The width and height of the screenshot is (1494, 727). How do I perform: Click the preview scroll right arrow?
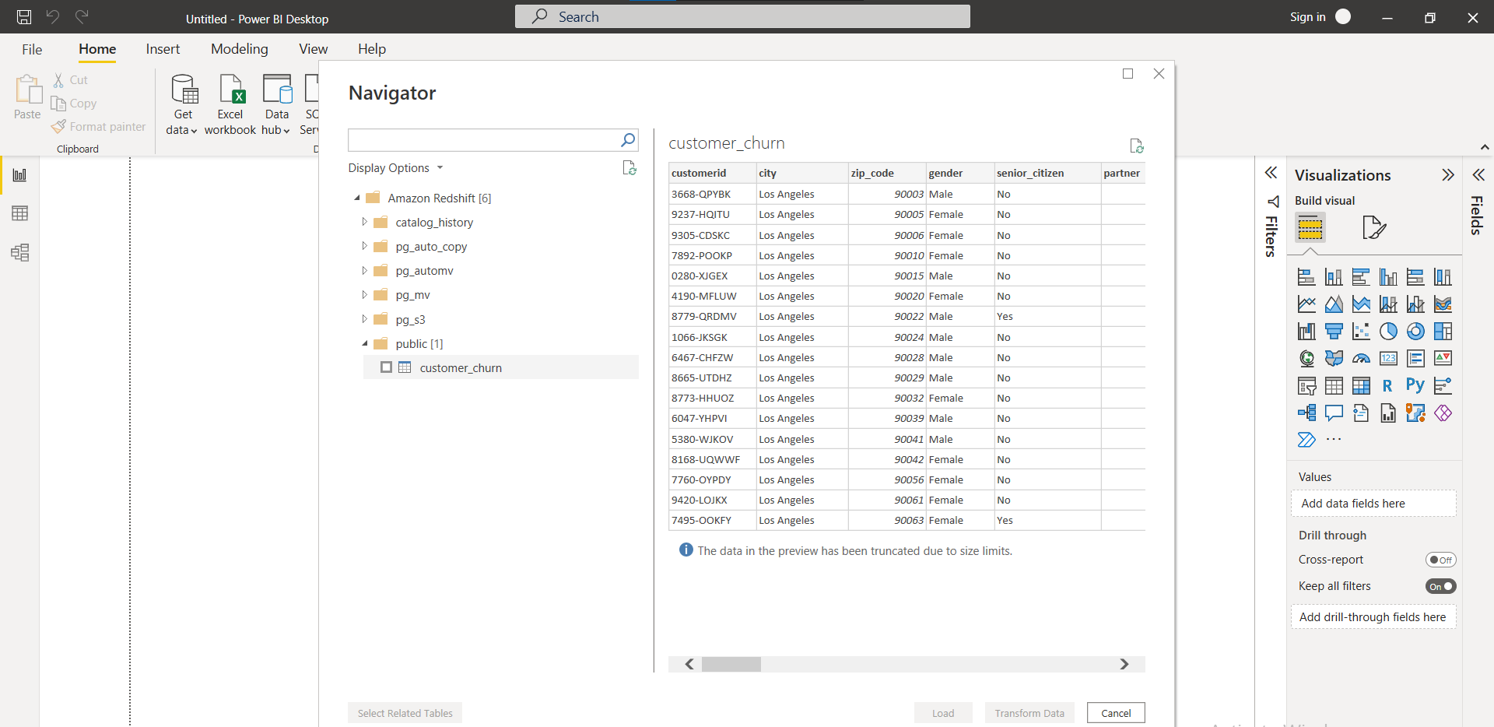coord(1124,664)
